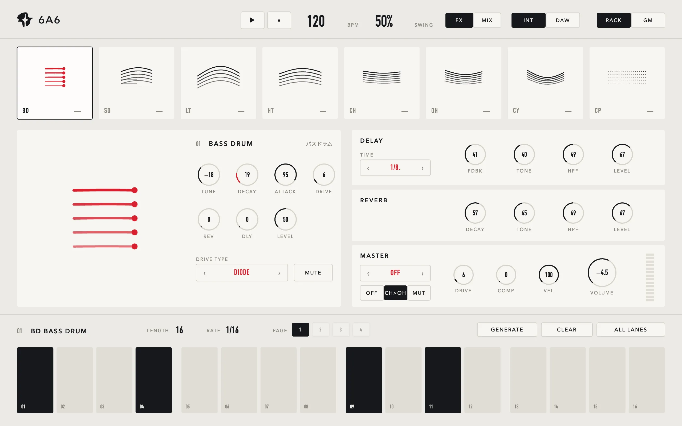This screenshot has height=426, width=682.
Task: Select the CP clap pad
Action: point(627,83)
